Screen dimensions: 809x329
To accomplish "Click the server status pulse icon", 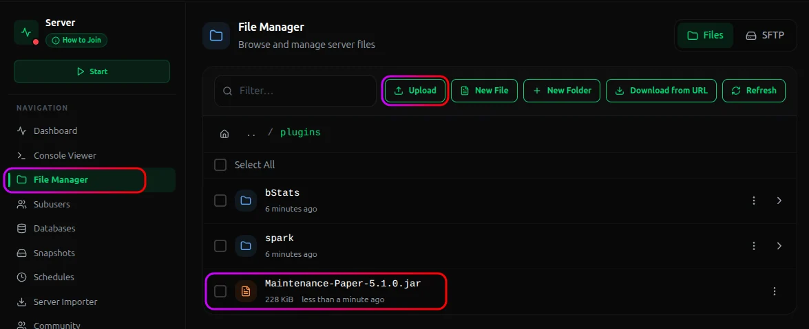I will [26, 32].
